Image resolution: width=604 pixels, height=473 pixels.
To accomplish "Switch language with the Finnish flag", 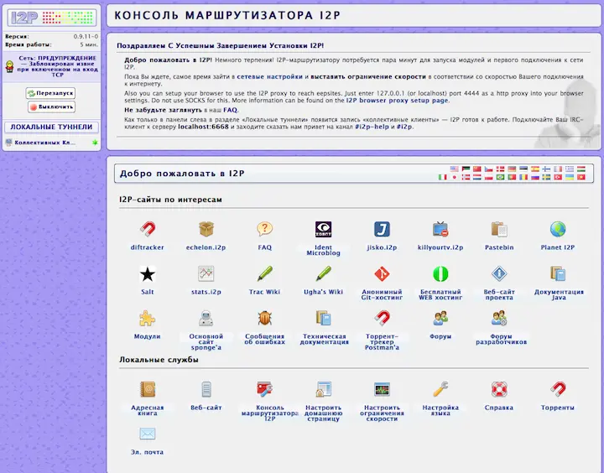I will (546, 169).
